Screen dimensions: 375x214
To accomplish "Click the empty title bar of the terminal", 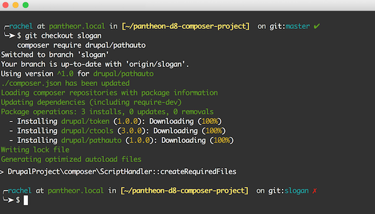I will pyautogui.click(x=187, y=5).
